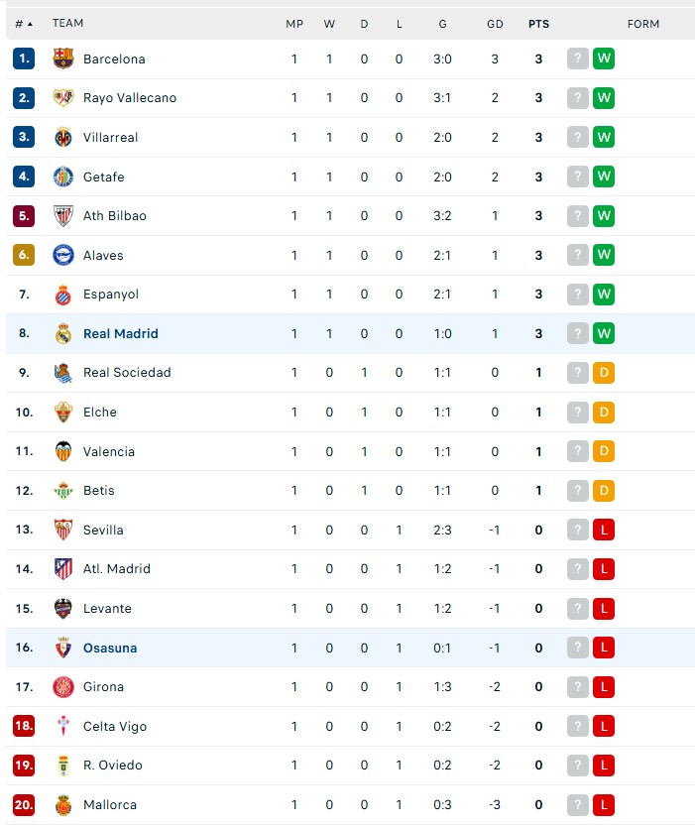Select the Villarreal yellow badge icon
Viewport: 695px width, 828px height.
[63, 137]
